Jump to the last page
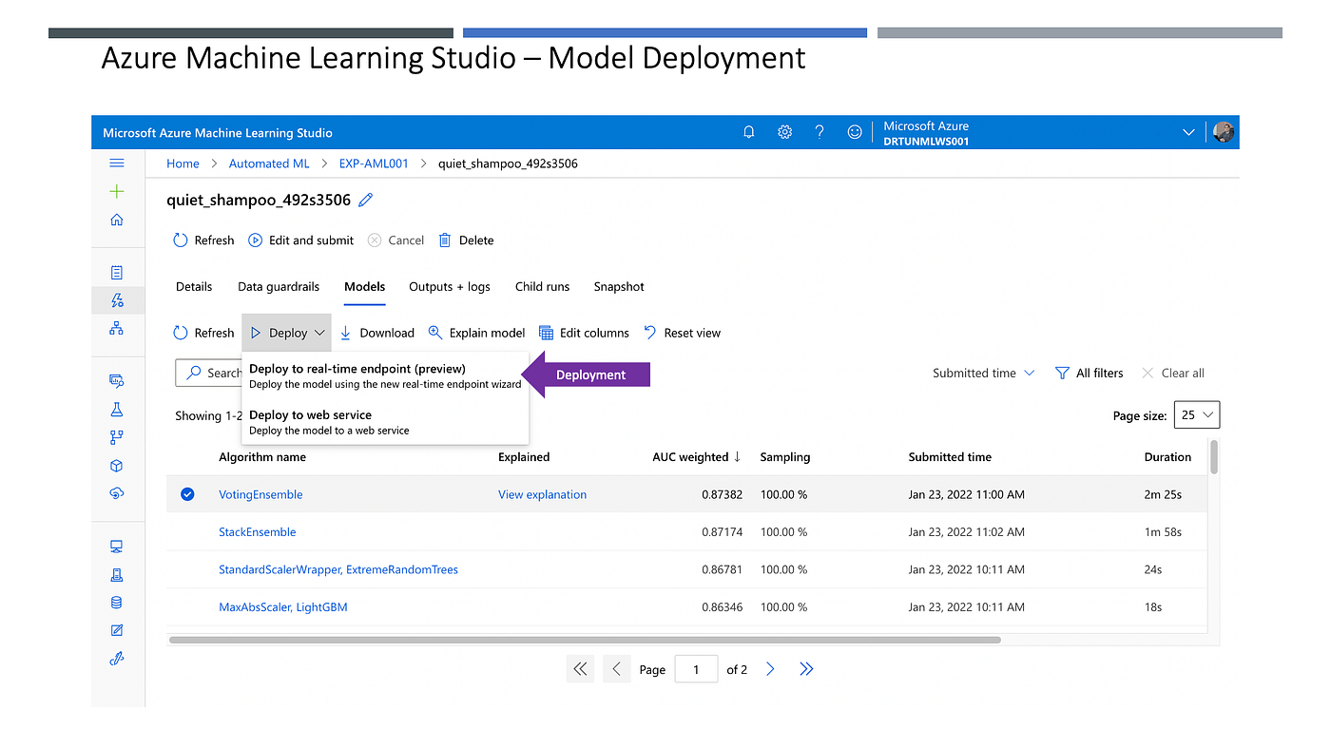The image size is (1331, 749). pyautogui.click(x=806, y=669)
